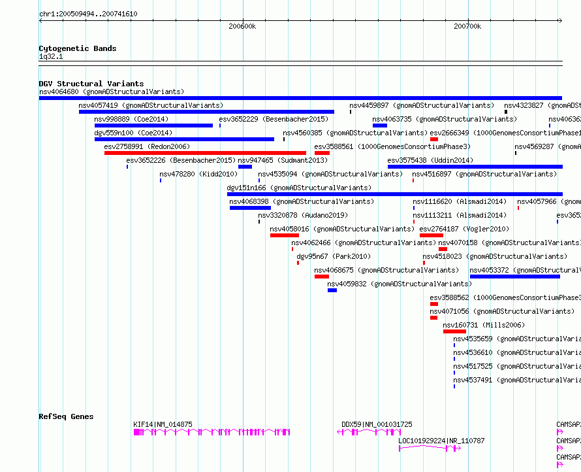Image resolution: width=581 pixels, height=472 pixels.
Task: Click the RefSeq Genes track title
Action: coord(67,416)
